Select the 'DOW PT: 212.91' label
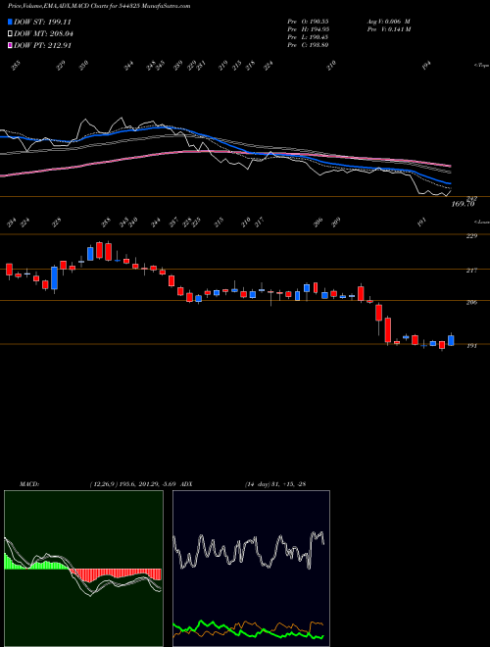The height and width of the screenshot is (647, 490). 42,45
